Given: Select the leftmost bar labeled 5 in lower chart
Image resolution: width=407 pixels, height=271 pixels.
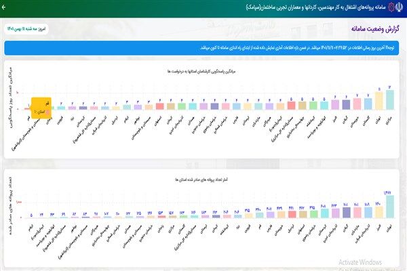Looking at the screenshot, I should point(30,218).
